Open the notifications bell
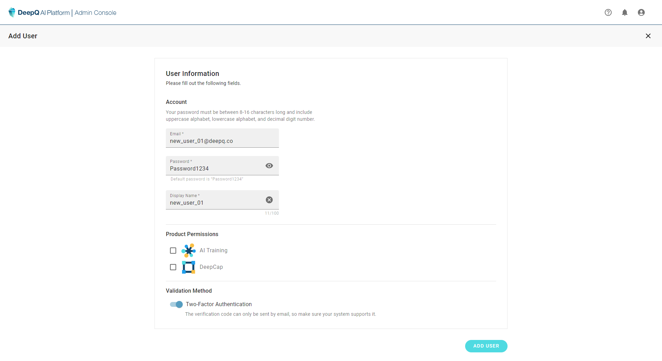This screenshot has width=662, height=361. tap(625, 12)
